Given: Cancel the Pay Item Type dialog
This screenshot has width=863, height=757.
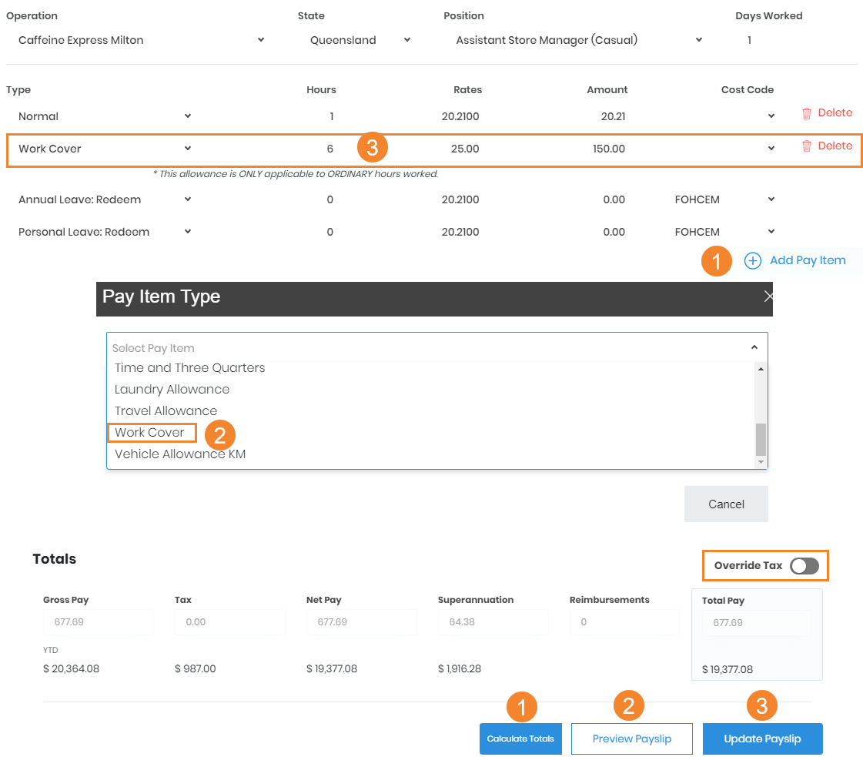Looking at the screenshot, I should 725,504.
